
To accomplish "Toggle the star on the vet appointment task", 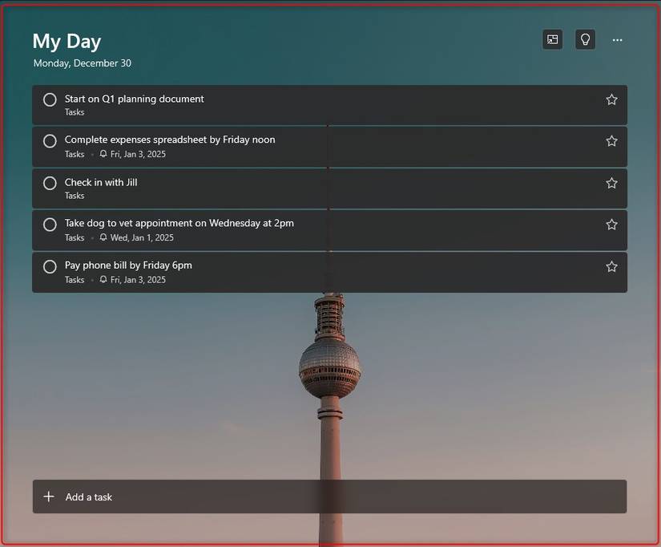I will coord(611,224).
